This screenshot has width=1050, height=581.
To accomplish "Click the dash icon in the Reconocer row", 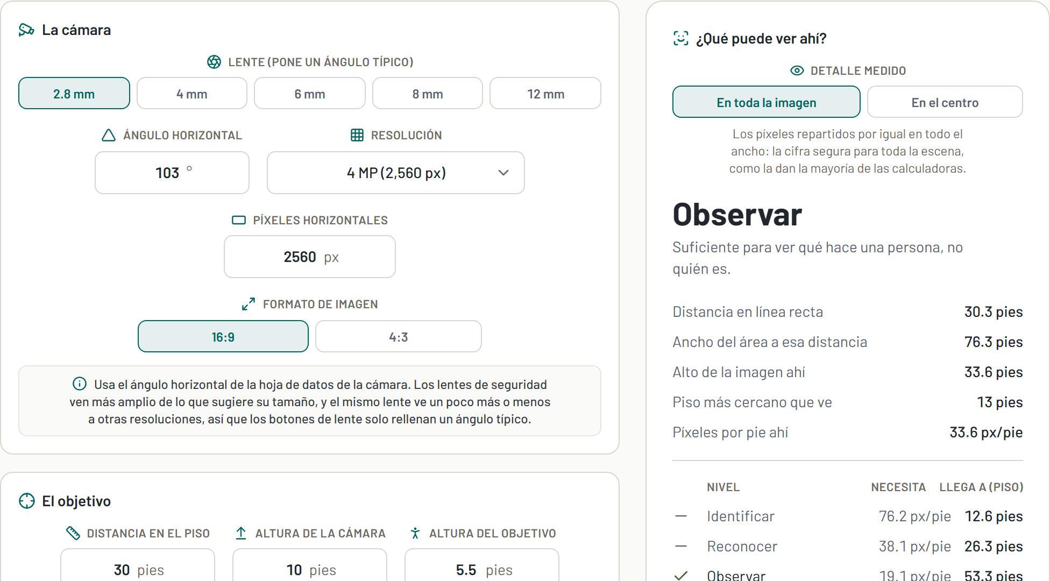I will point(681,546).
